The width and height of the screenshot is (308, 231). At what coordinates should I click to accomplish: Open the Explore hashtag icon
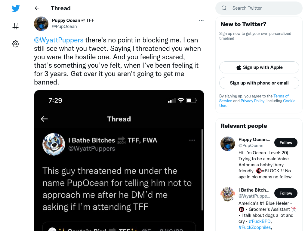pos(16,26)
